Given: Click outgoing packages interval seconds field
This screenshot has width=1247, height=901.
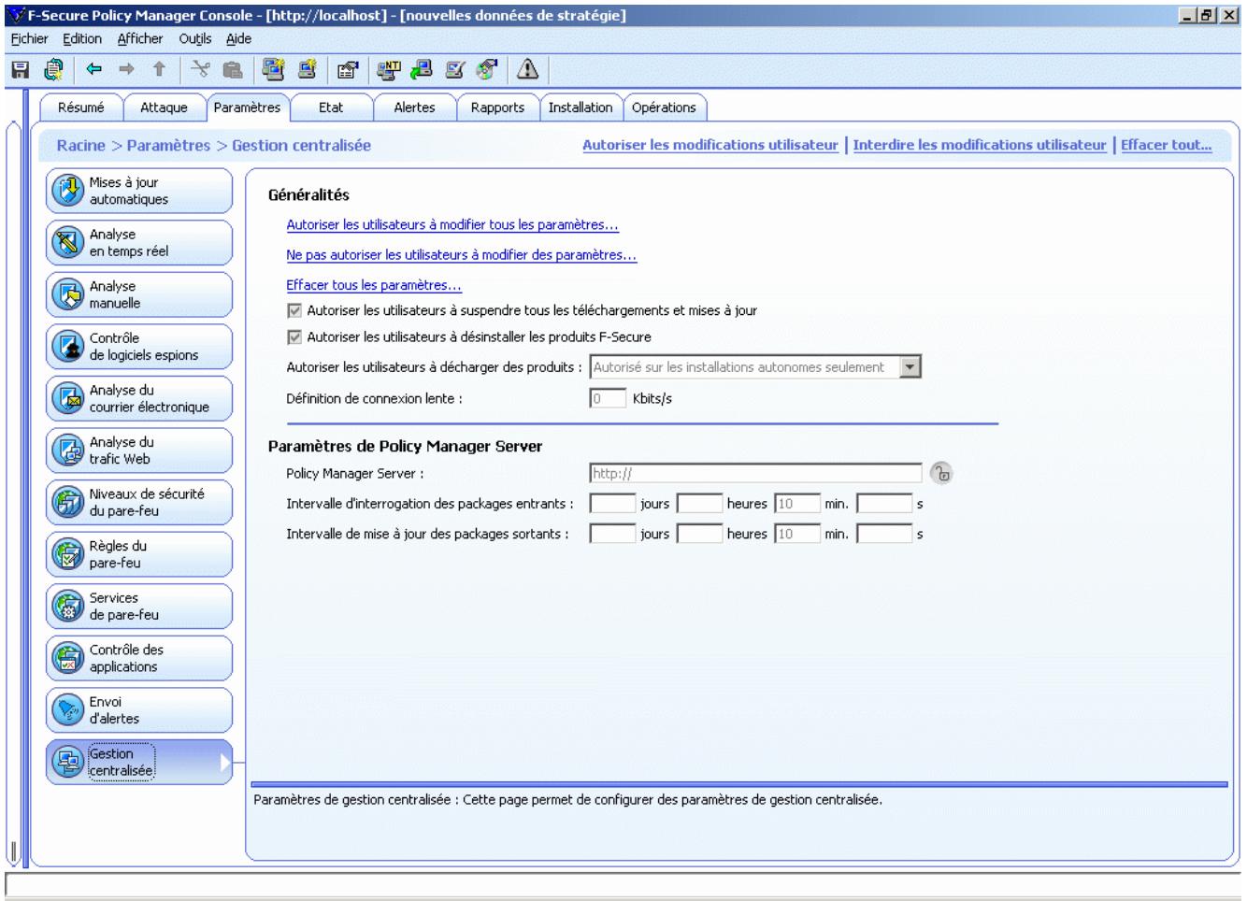Looking at the screenshot, I should pyautogui.click(x=884, y=534).
